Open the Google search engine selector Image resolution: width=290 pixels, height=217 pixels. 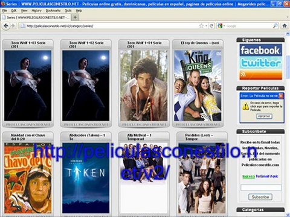pyautogui.click(x=221, y=26)
